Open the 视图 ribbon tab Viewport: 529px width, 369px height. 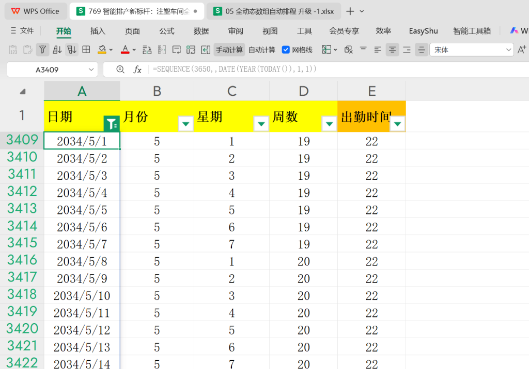270,31
